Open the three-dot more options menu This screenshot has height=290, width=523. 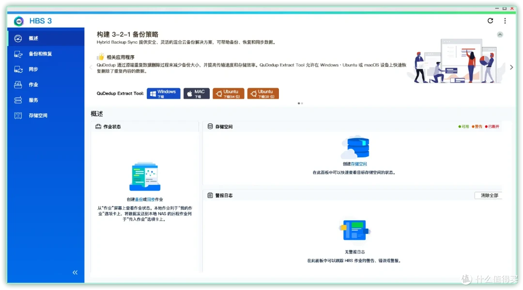pyautogui.click(x=505, y=21)
